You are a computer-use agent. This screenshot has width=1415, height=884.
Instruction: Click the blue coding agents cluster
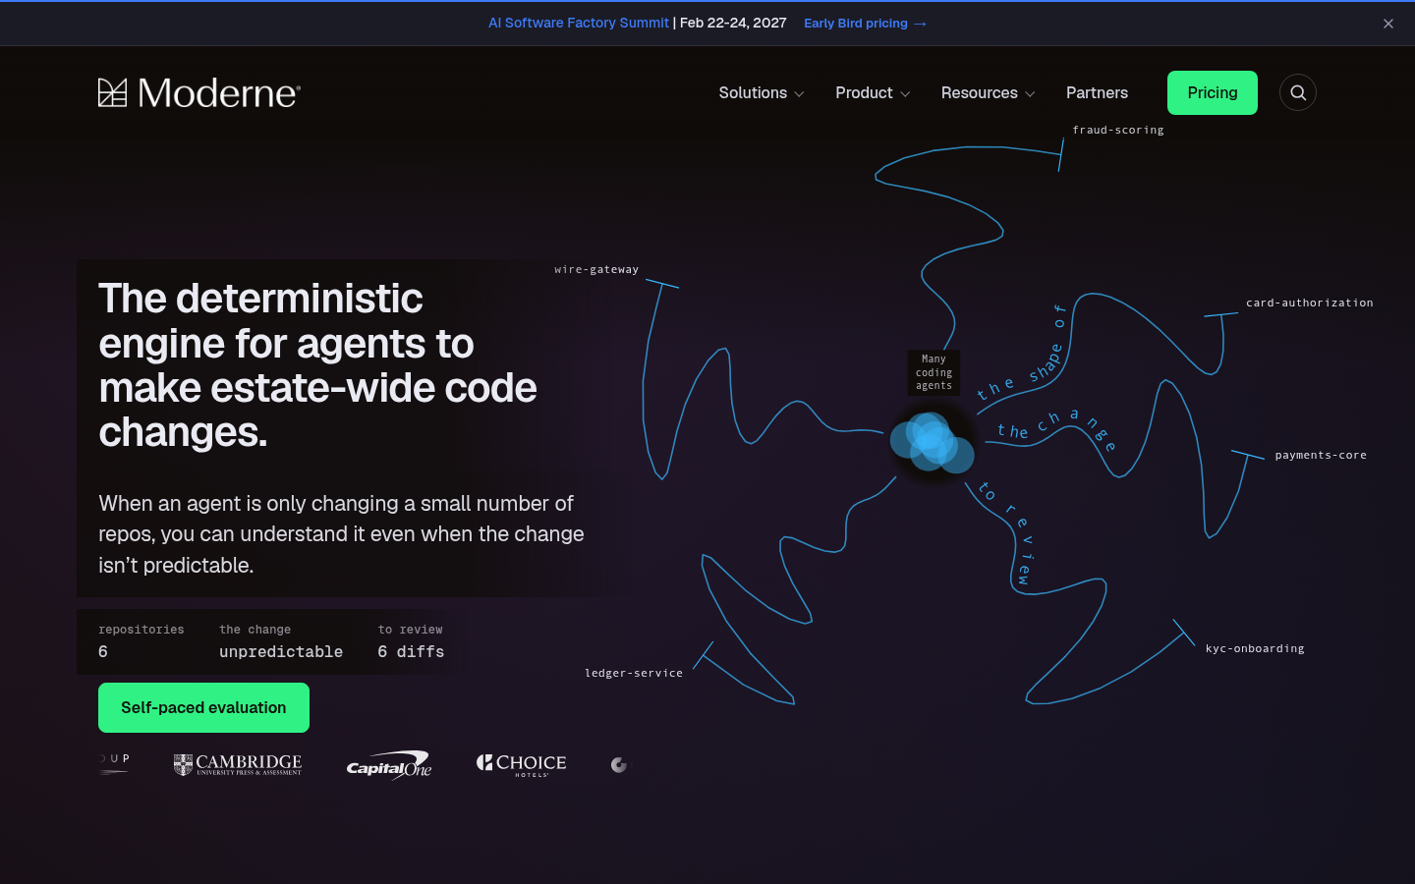point(932,442)
